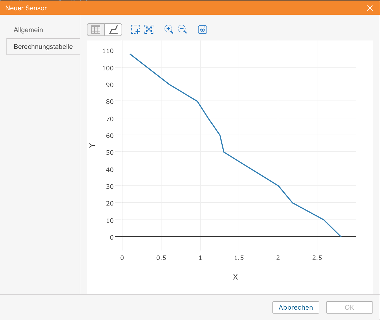This screenshot has width=380, height=320.
Task: Click the curve bend at Y=50
Action: pyautogui.click(x=224, y=152)
